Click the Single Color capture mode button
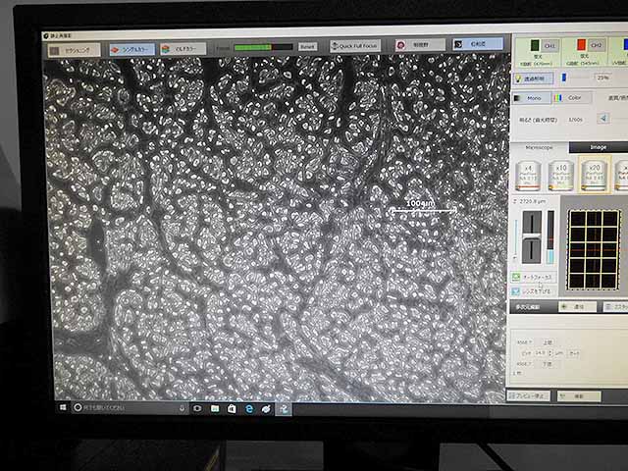 131,50
